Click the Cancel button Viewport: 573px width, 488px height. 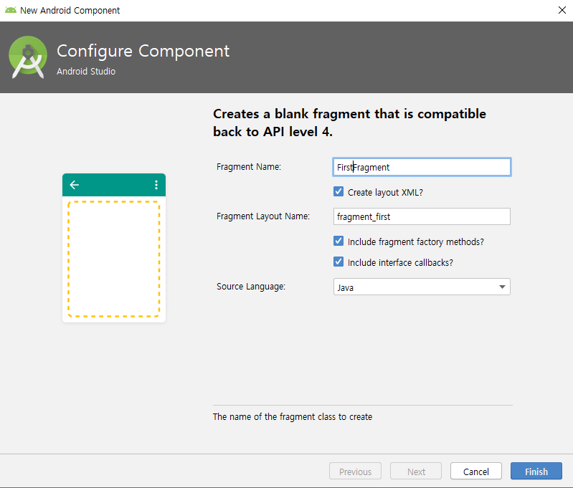pos(475,472)
